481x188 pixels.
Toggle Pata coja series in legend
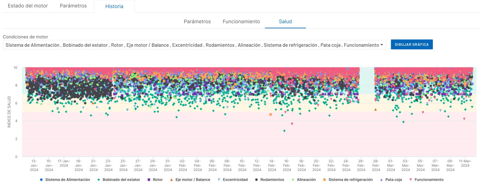click(393, 180)
